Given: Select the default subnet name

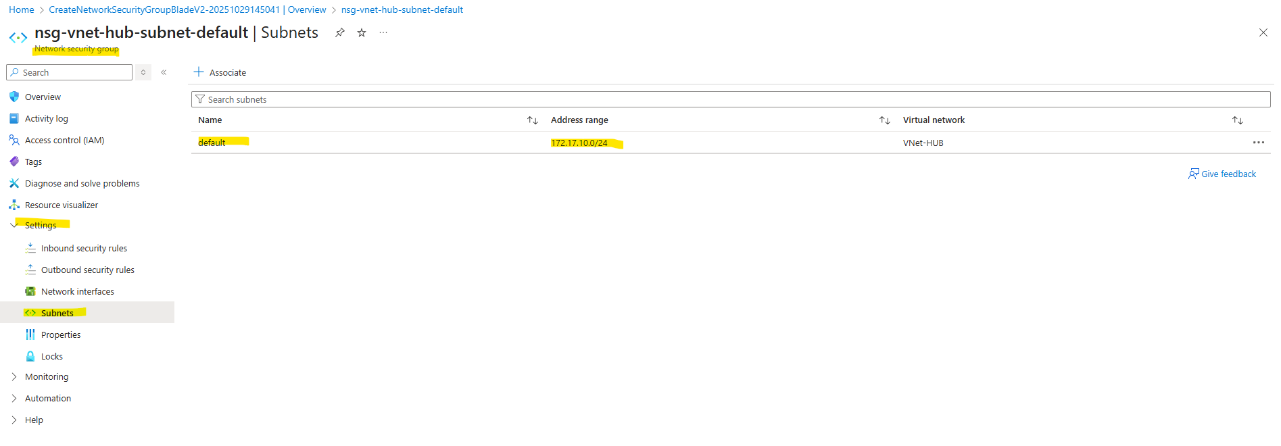Looking at the screenshot, I should [x=212, y=143].
